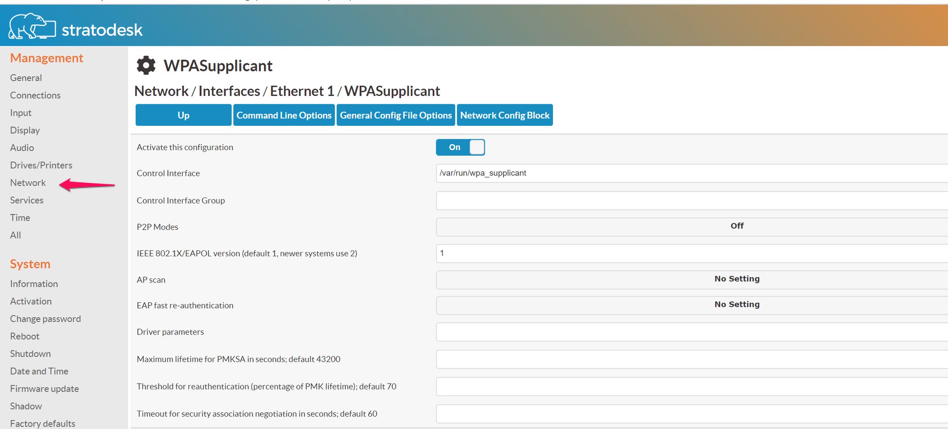The height and width of the screenshot is (429, 948).
Task: Open the AP scan selector
Action: pos(689,279)
